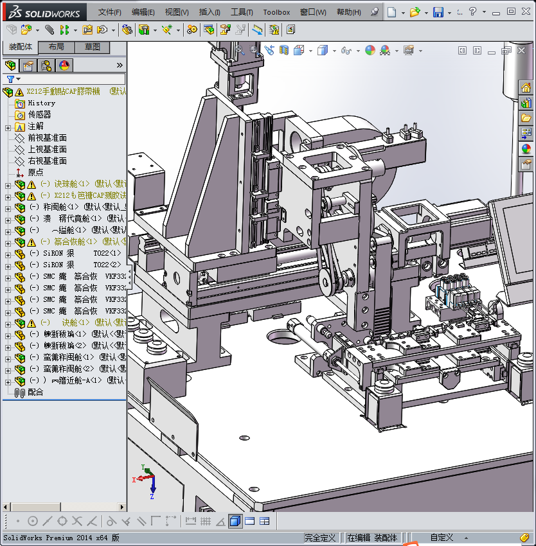This screenshot has height=546, width=536.
Task: Open SolidWorks Resources home icon in task pane
Action: (x=526, y=88)
